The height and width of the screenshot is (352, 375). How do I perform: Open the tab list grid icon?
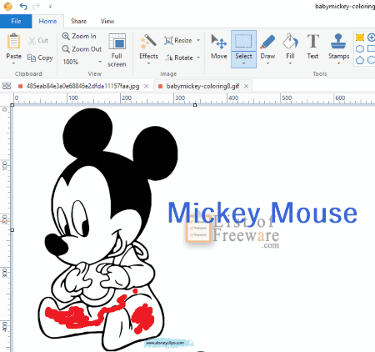click(x=7, y=86)
